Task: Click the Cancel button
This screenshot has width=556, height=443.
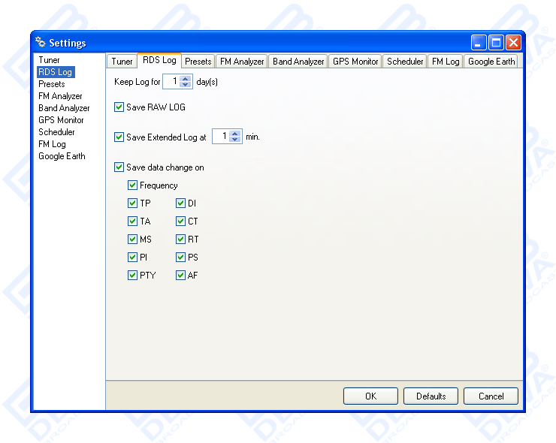Action: [491, 396]
